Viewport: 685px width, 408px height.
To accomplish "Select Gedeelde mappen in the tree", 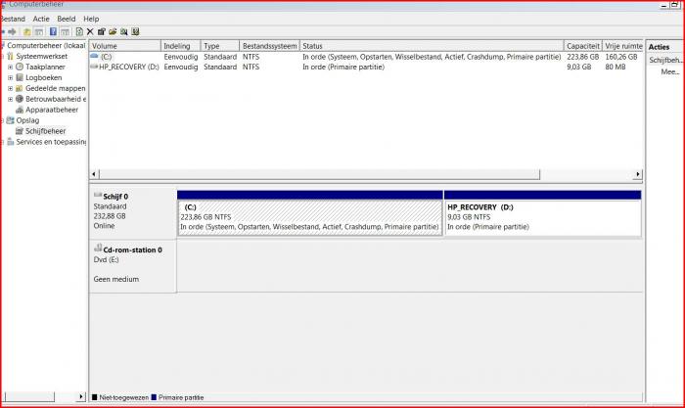I will click(x=56, y=88).
